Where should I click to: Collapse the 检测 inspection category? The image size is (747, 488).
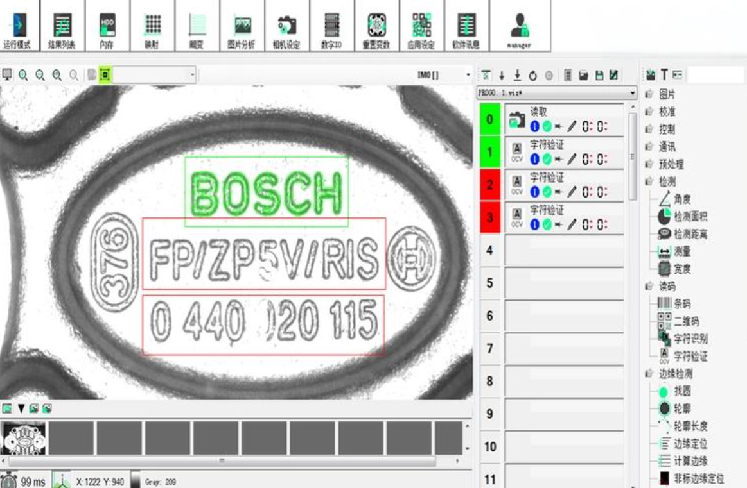coord(649,181)
